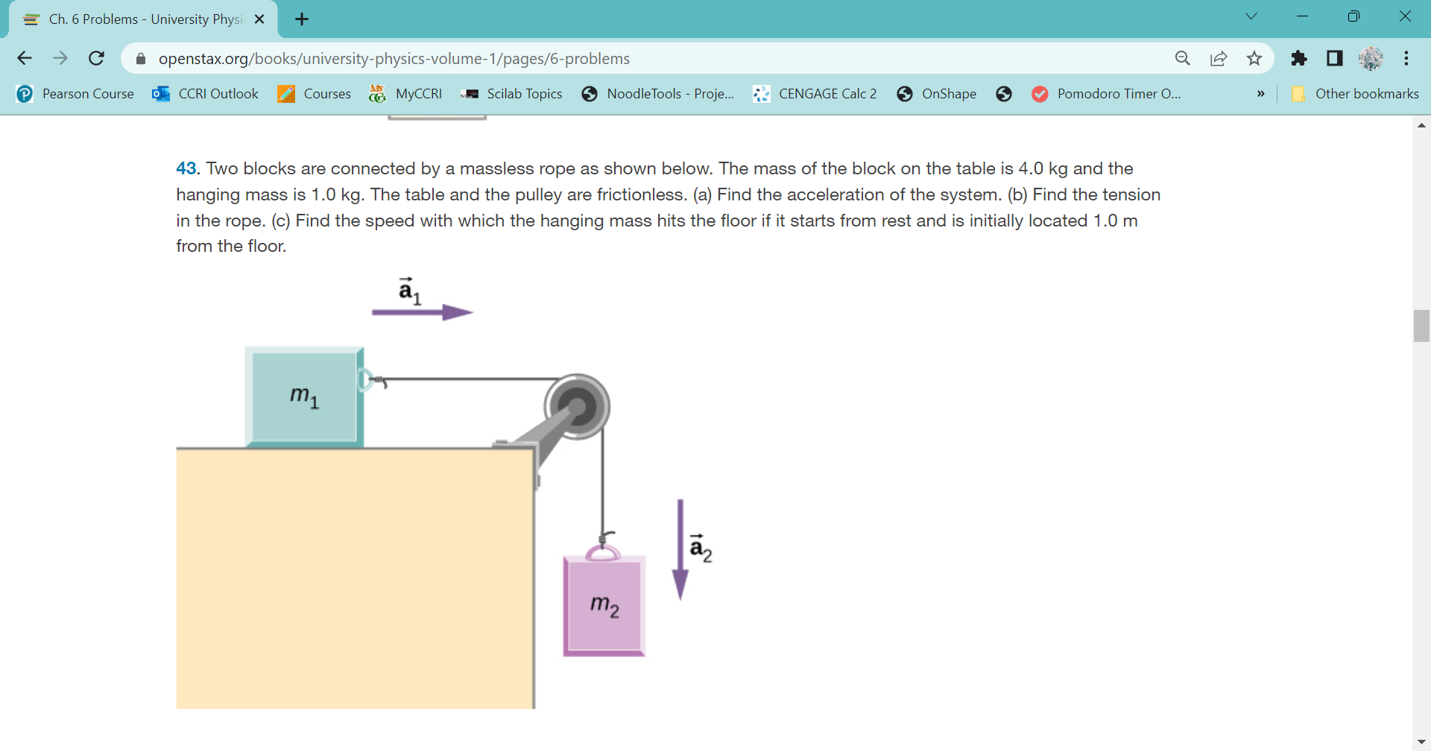
Task: Open the side panel icon
Action: (1335, 58)
